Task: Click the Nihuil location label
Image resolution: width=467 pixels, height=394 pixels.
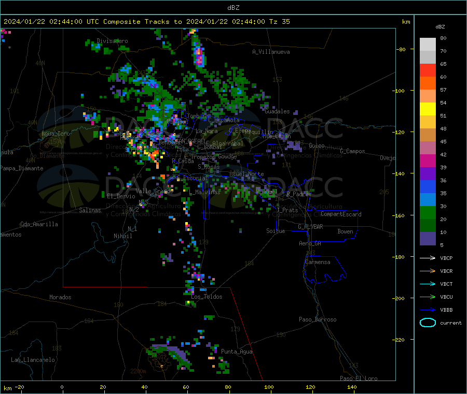Action: point(123,236)
